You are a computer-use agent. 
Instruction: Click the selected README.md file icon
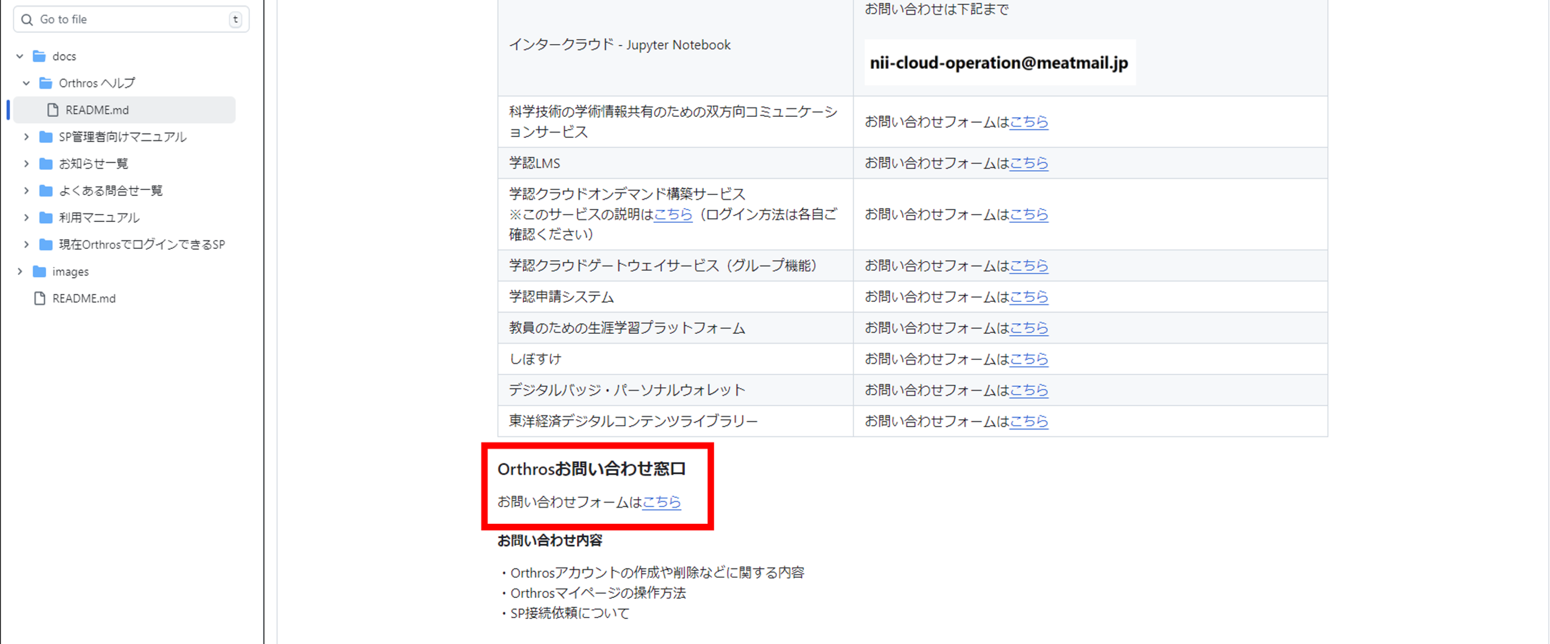pos(53,110)
